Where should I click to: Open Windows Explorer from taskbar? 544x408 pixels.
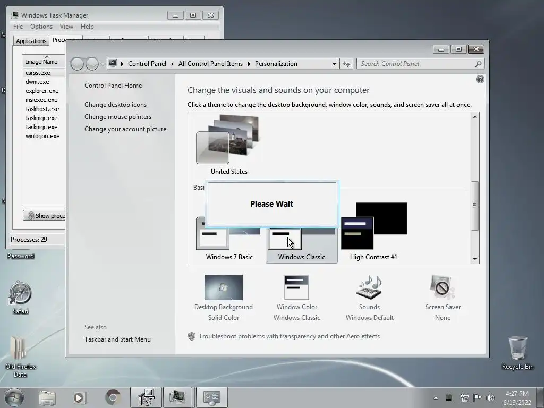pyautogui.click(x=47, y=397)
